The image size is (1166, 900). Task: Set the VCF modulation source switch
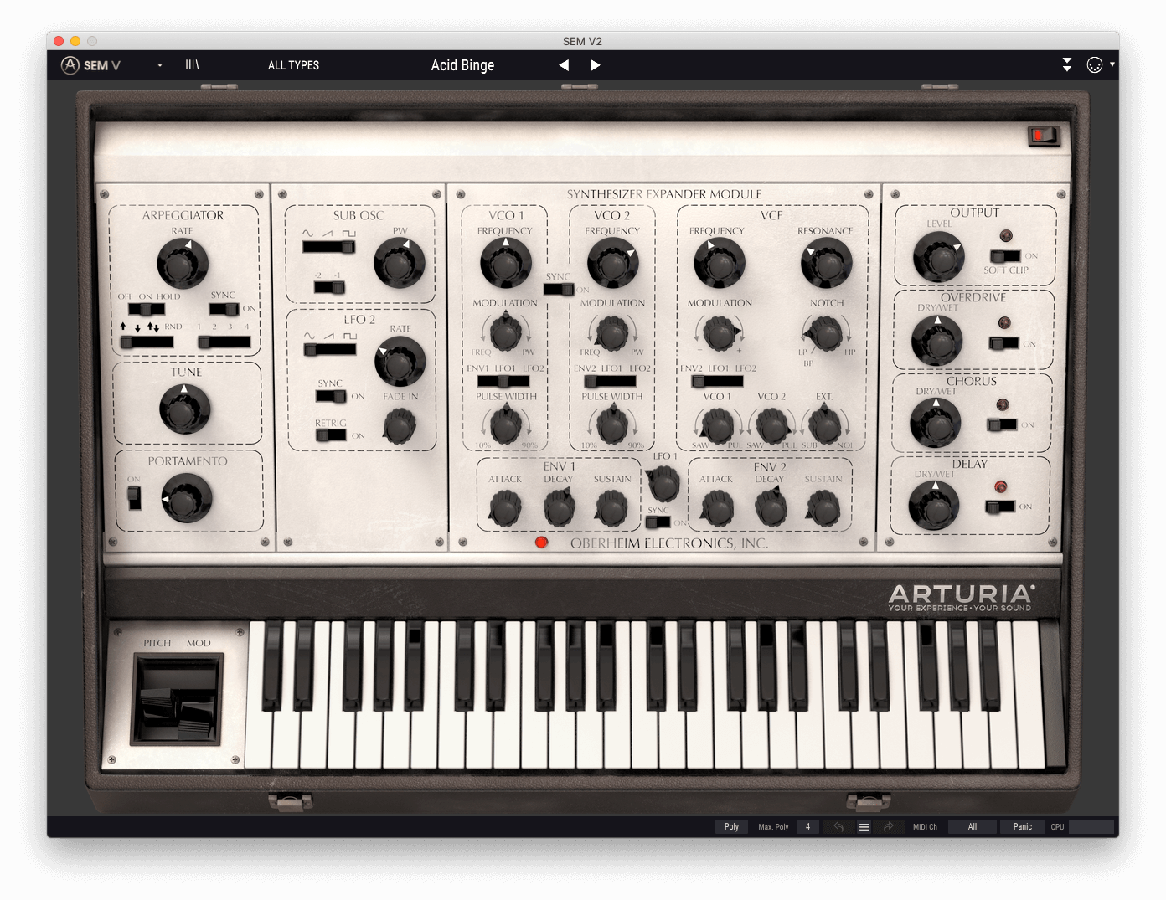718,381
